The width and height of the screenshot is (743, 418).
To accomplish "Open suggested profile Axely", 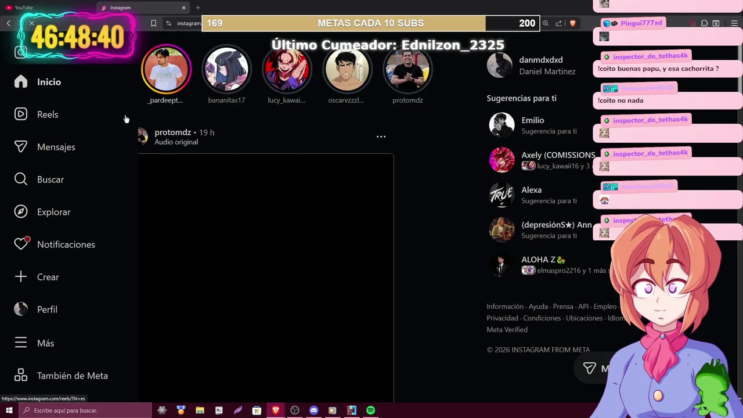I will click(x=558, y=155).
